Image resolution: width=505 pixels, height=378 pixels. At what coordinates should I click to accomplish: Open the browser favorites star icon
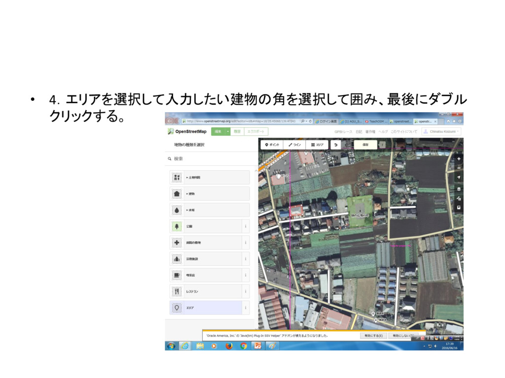454,121
